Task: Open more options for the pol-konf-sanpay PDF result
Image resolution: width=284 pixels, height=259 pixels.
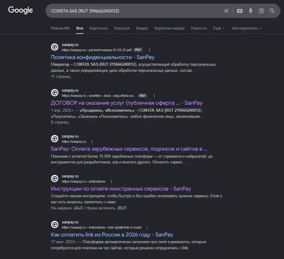Action: (x=149, y=50)
